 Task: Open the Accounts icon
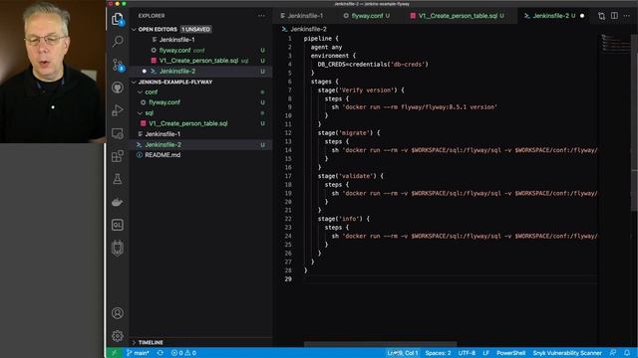[118, 313]
